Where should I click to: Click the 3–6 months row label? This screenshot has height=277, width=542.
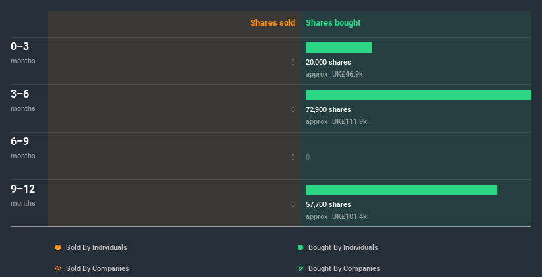23,100
